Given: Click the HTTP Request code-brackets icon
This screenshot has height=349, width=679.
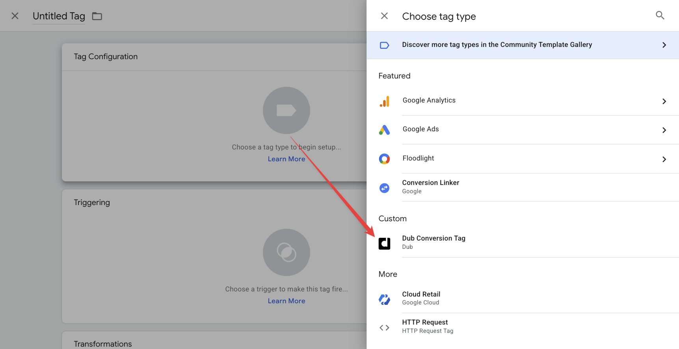Looking at the screenshot, I should click(x=384, y=328).
